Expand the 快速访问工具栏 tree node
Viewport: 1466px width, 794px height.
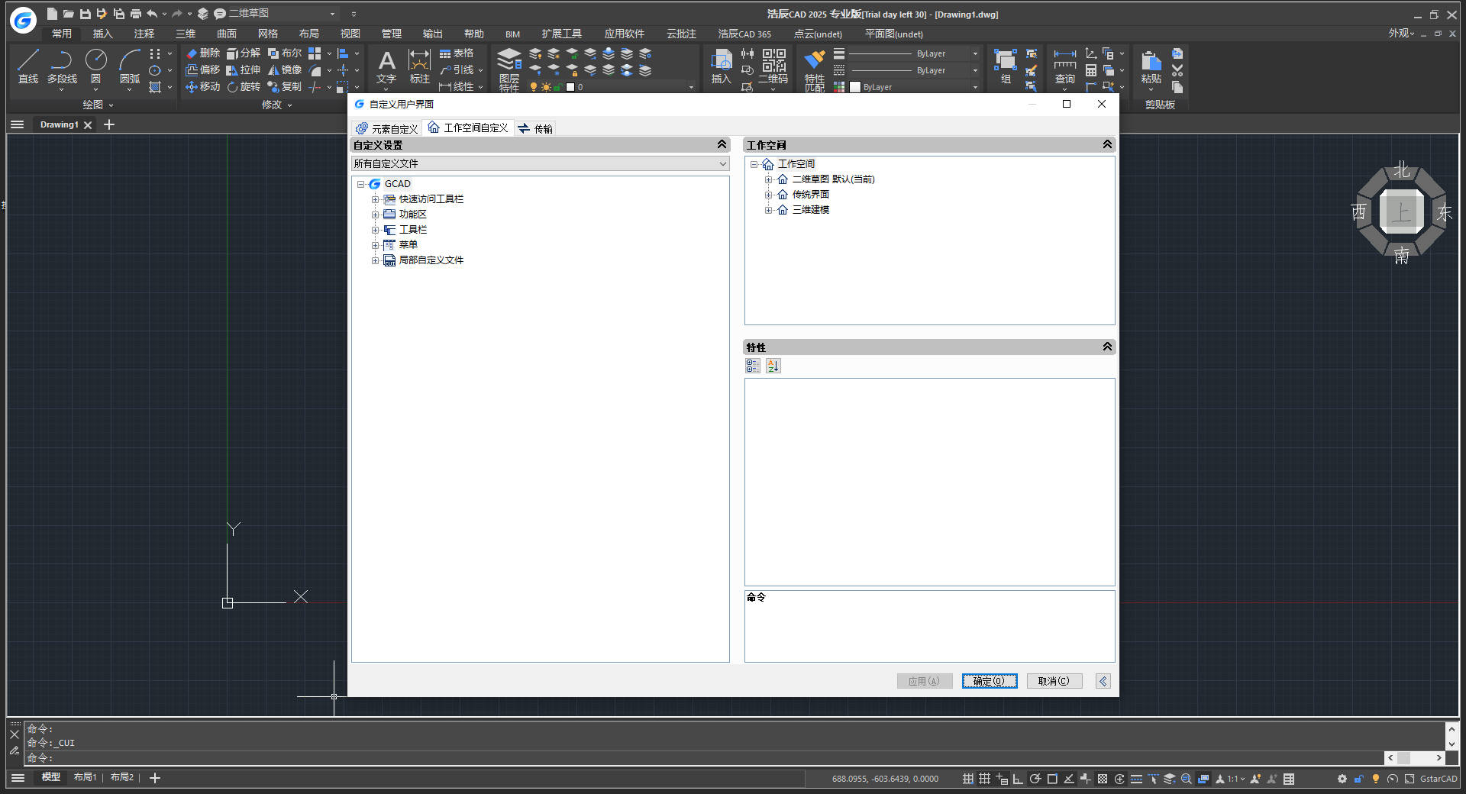(375, 199)
